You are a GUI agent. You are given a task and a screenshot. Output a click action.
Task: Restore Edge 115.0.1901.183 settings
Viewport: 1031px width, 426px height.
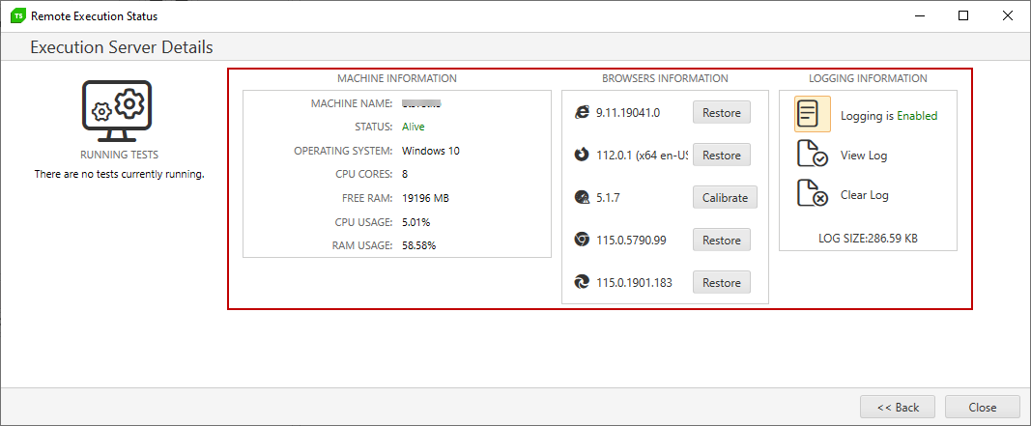(x=721, y=282)
